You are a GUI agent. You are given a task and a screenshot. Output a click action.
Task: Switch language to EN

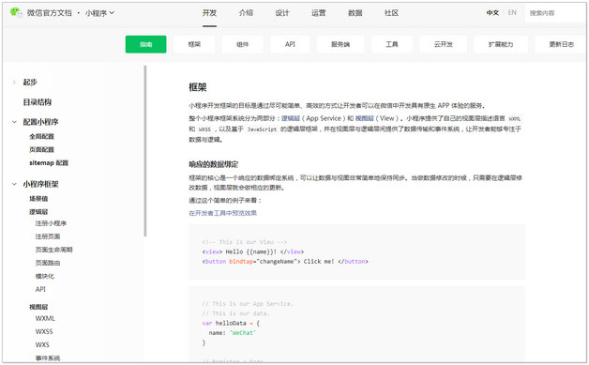tap(512, 13)
